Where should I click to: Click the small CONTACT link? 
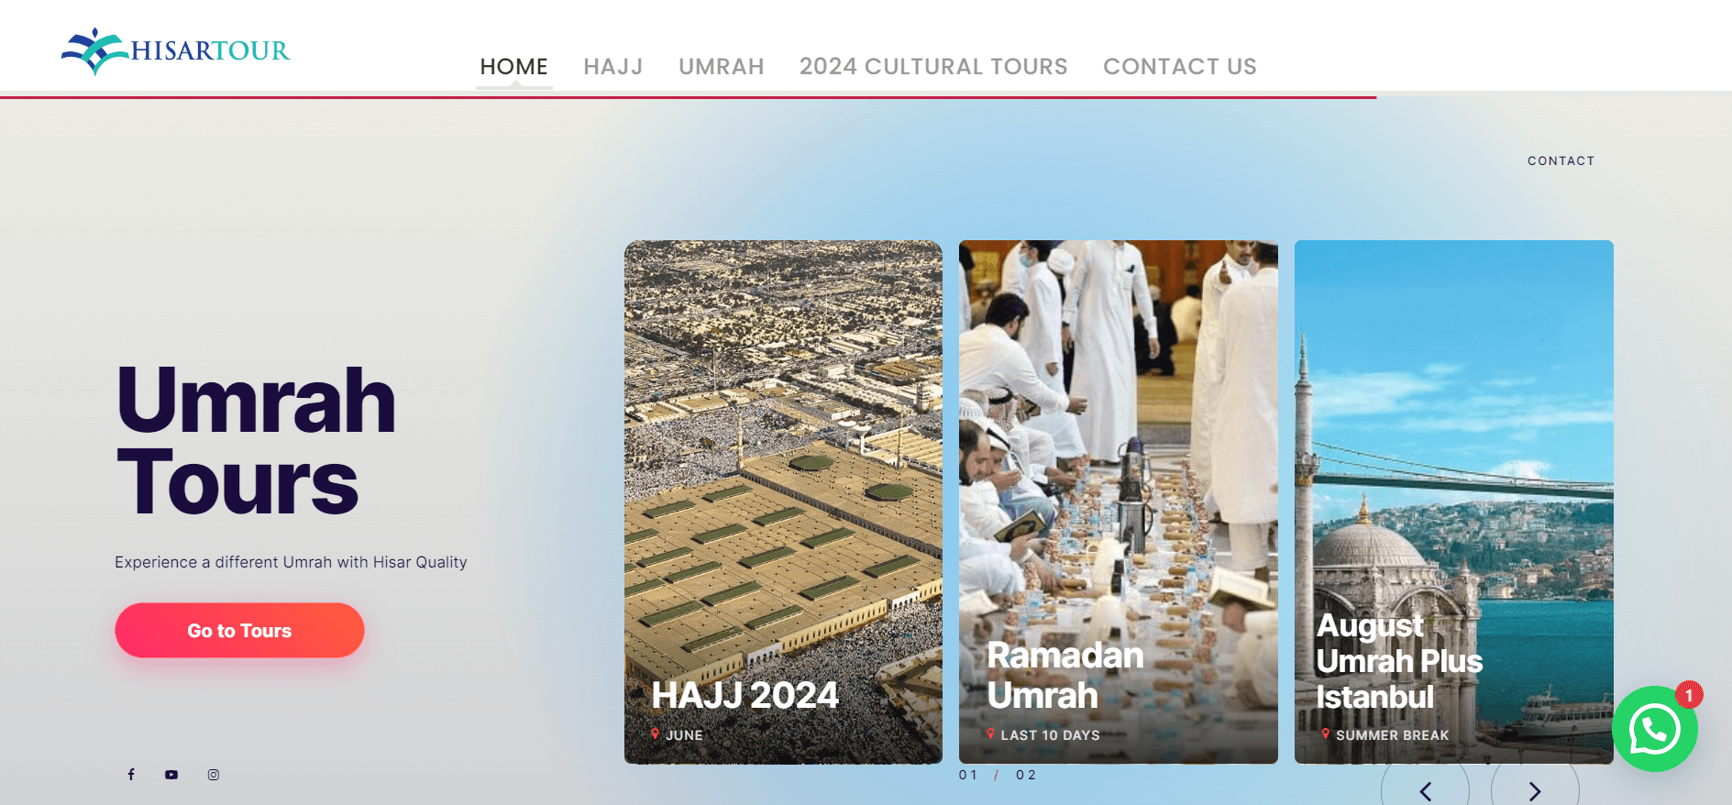tap(1561, 160)
